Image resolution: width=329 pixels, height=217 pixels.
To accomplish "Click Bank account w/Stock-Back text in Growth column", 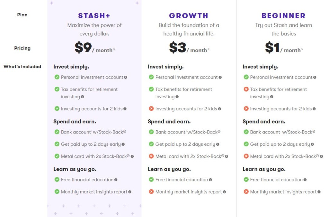I will [x=188, y=132].
